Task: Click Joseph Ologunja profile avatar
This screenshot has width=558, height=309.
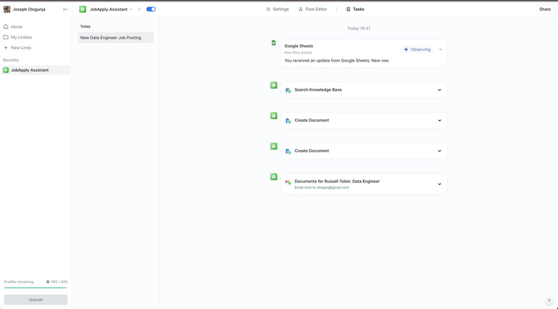Action: click(x=7, y=9)
